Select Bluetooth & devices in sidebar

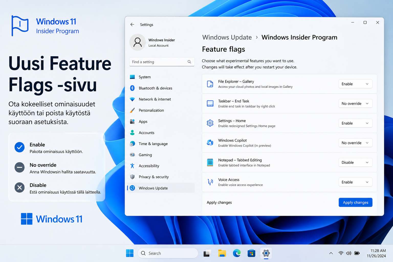[161, 88]
